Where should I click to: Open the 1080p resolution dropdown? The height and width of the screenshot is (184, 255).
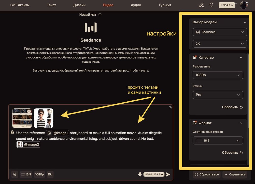tap(218, 75)
